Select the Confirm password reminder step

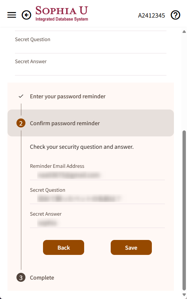(x=91, y=123)
